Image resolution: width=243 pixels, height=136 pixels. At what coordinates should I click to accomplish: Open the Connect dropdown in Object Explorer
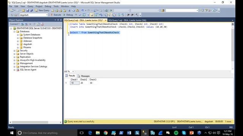click(x=15, y=24)
